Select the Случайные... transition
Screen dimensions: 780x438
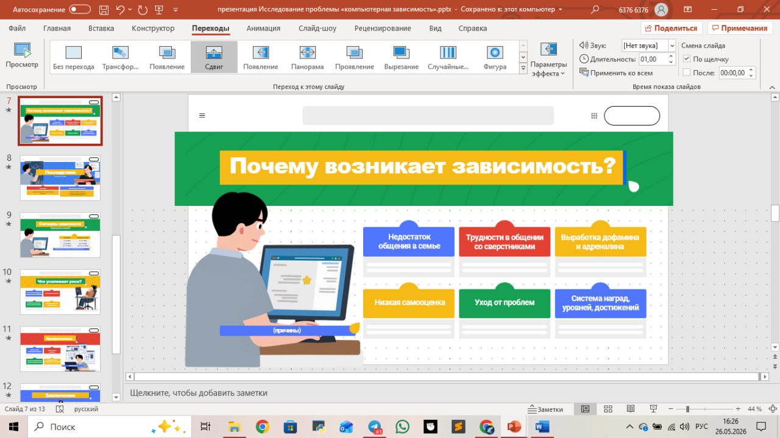click(x=448, y=58)
